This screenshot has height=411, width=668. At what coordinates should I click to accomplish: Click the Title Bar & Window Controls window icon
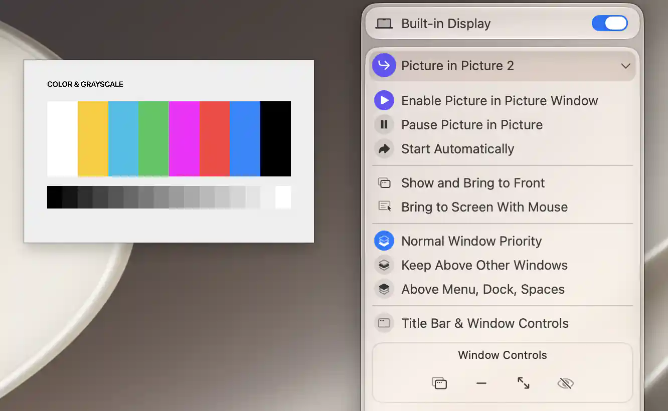[x=384, y=323]
